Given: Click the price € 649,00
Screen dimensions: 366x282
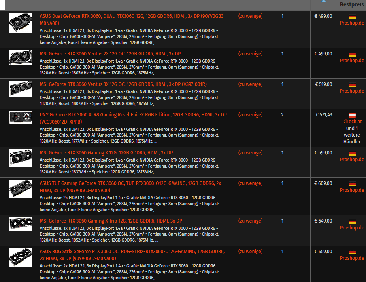Looking at the screenshot, I should tap(323, 221).
